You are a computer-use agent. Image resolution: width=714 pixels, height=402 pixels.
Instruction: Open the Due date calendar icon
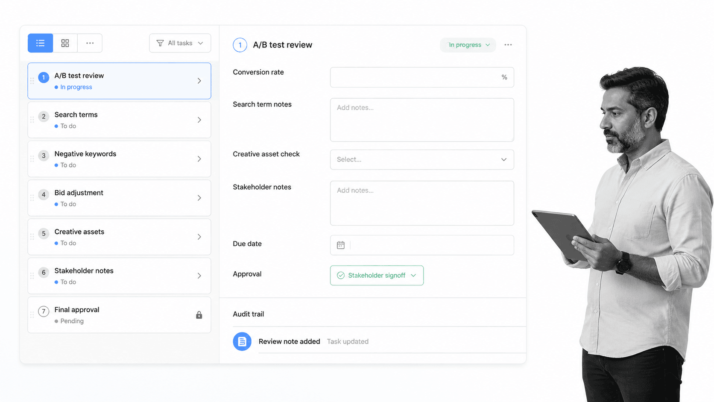tap(341, 245)
